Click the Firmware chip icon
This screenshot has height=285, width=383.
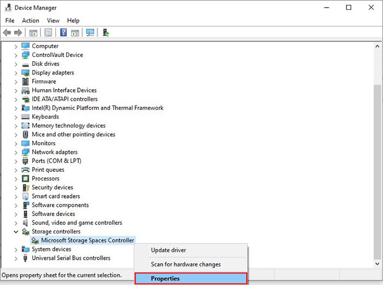[25, 82]
